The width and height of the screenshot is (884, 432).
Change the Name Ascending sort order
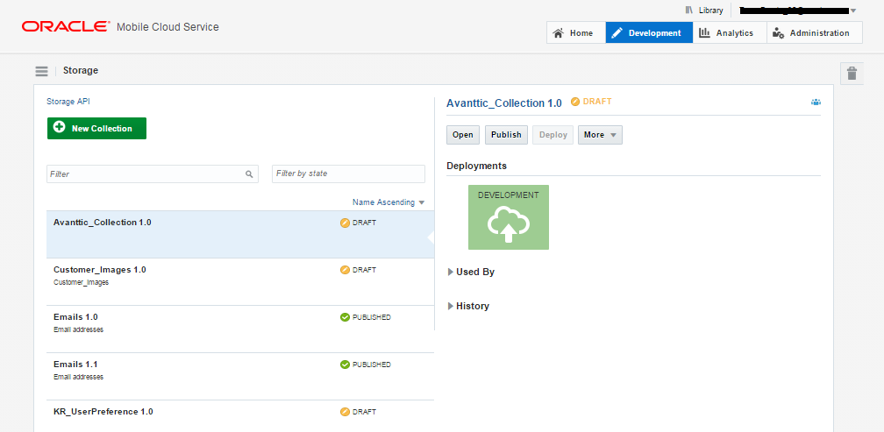(x=388, y=202)
